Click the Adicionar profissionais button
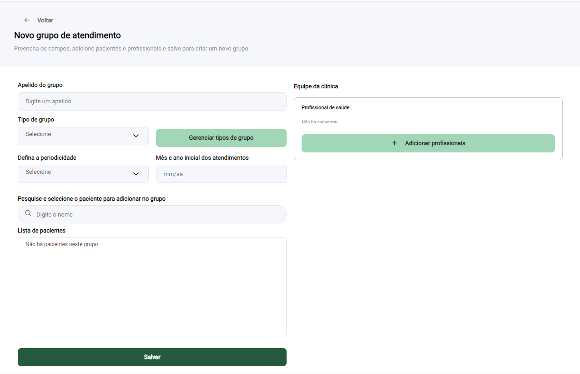 (x=428, y=143)
